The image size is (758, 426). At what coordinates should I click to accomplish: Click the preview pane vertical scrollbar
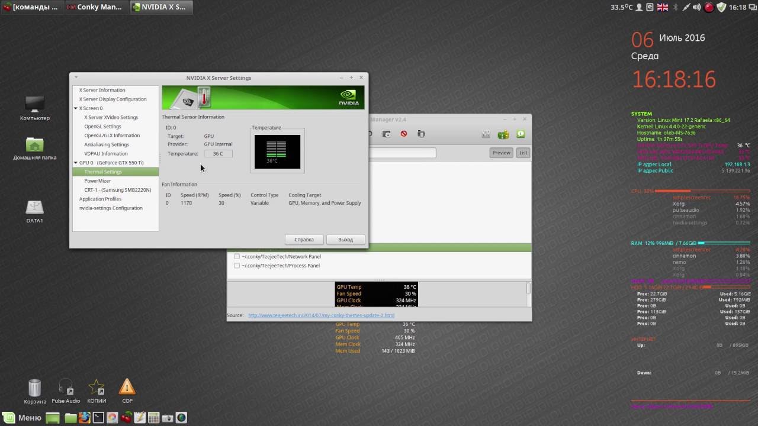click(528, 288)
